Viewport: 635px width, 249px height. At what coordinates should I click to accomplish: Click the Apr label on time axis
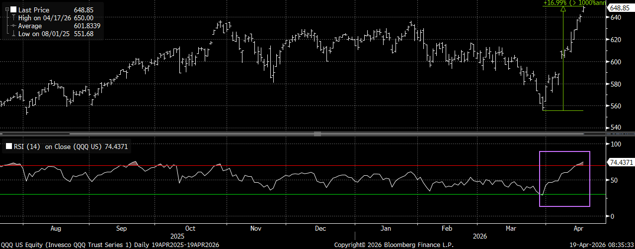coord(578,229)
